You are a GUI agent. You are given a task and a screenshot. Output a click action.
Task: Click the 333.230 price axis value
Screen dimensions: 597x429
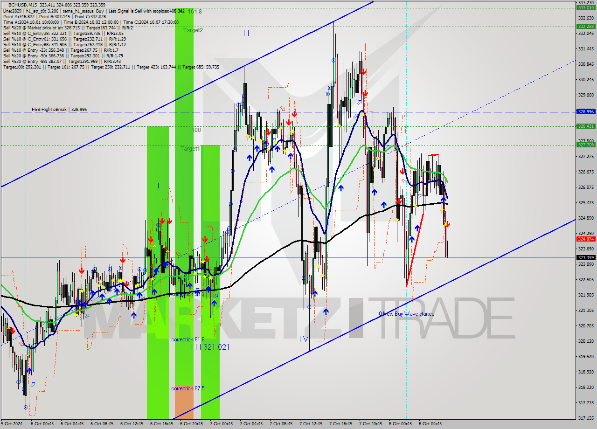click(585, 3)
